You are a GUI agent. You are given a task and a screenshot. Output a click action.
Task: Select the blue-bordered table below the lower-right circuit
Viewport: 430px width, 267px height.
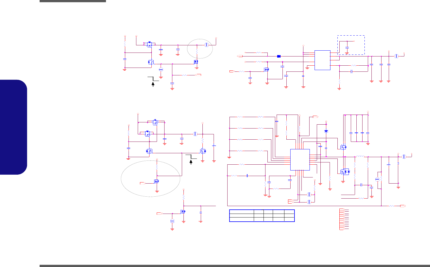point(262,216)
